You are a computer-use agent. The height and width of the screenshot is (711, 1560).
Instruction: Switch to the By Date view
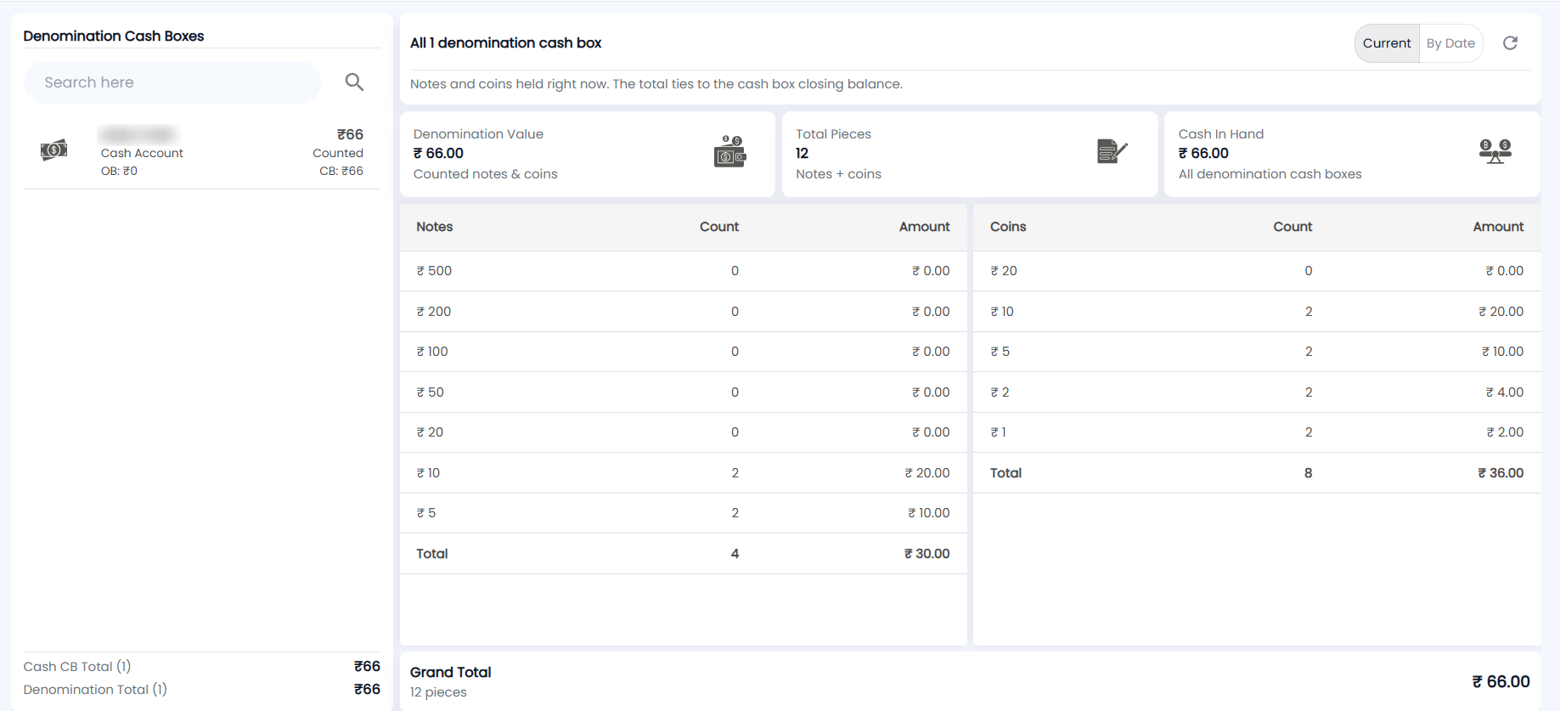[1450, 43]
